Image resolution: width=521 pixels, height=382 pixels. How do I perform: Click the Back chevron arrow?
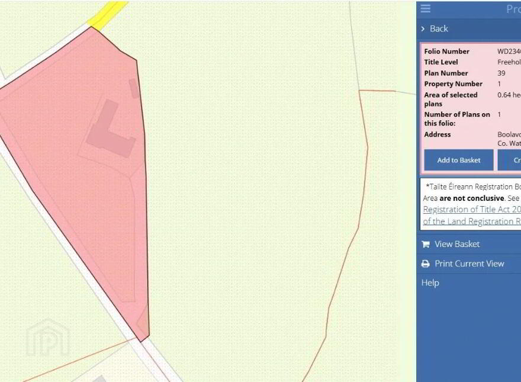[x=423, y=29]
